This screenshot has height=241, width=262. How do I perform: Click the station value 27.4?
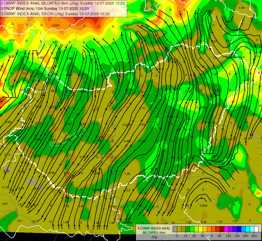[26, 57]
